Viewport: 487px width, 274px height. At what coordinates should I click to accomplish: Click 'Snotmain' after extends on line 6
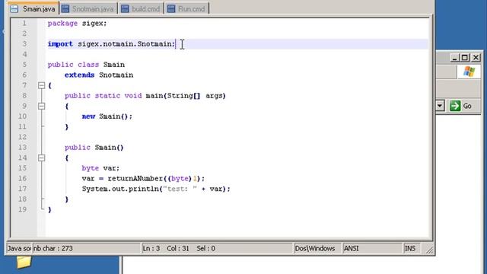point(116,75)
